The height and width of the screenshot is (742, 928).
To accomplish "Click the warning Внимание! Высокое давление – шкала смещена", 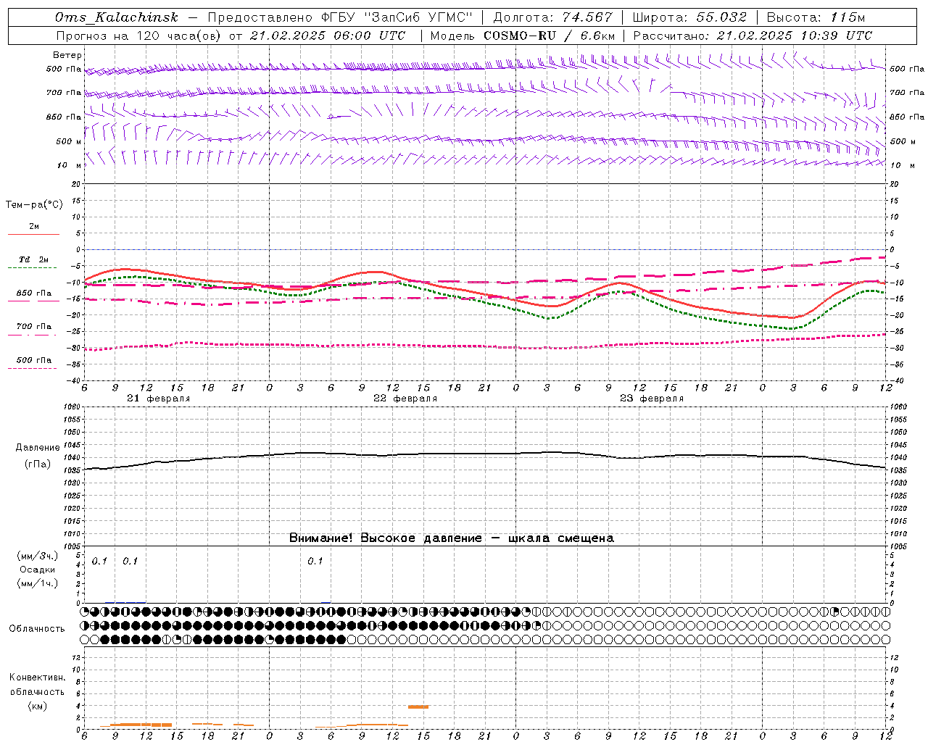I will tap(451, 538).
